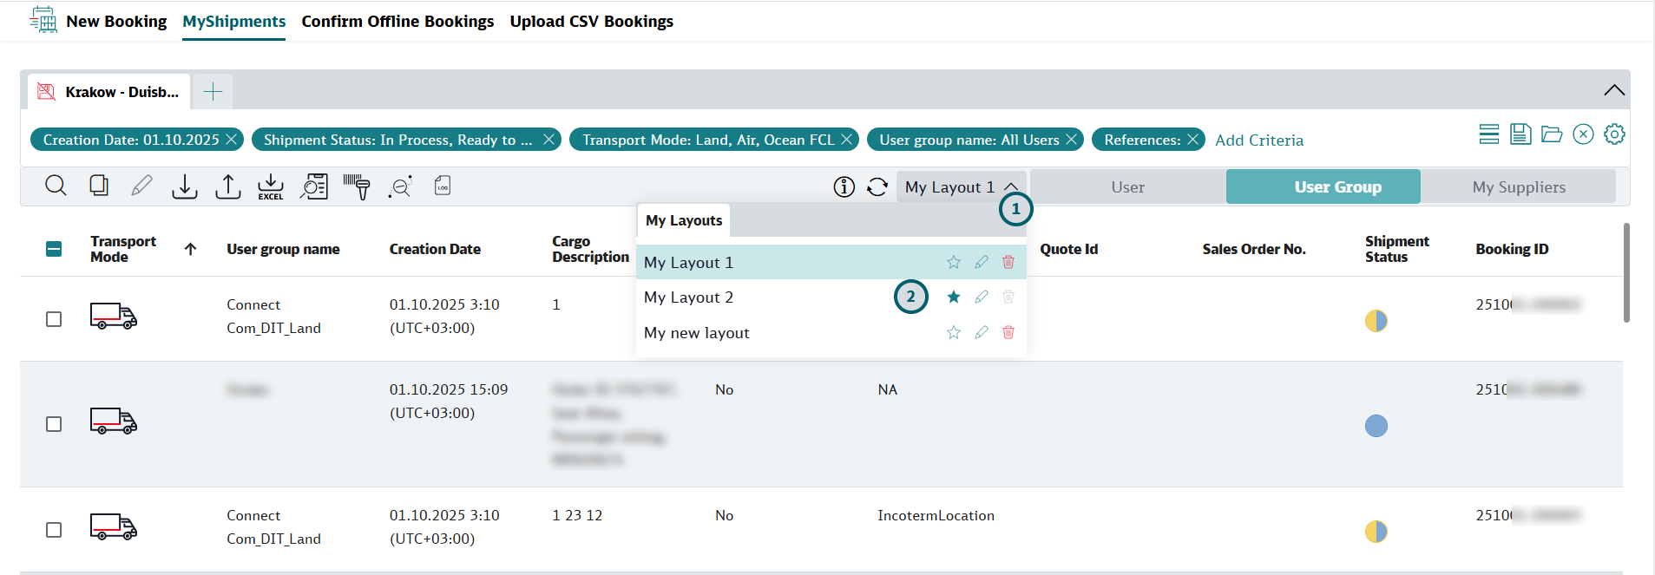Viewport: 1655px width, 575px height.
Task: Star My new layout as favorite
Action: [x=954, y=333]
